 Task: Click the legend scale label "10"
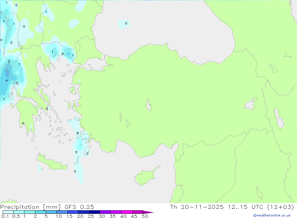coord(59,216)
